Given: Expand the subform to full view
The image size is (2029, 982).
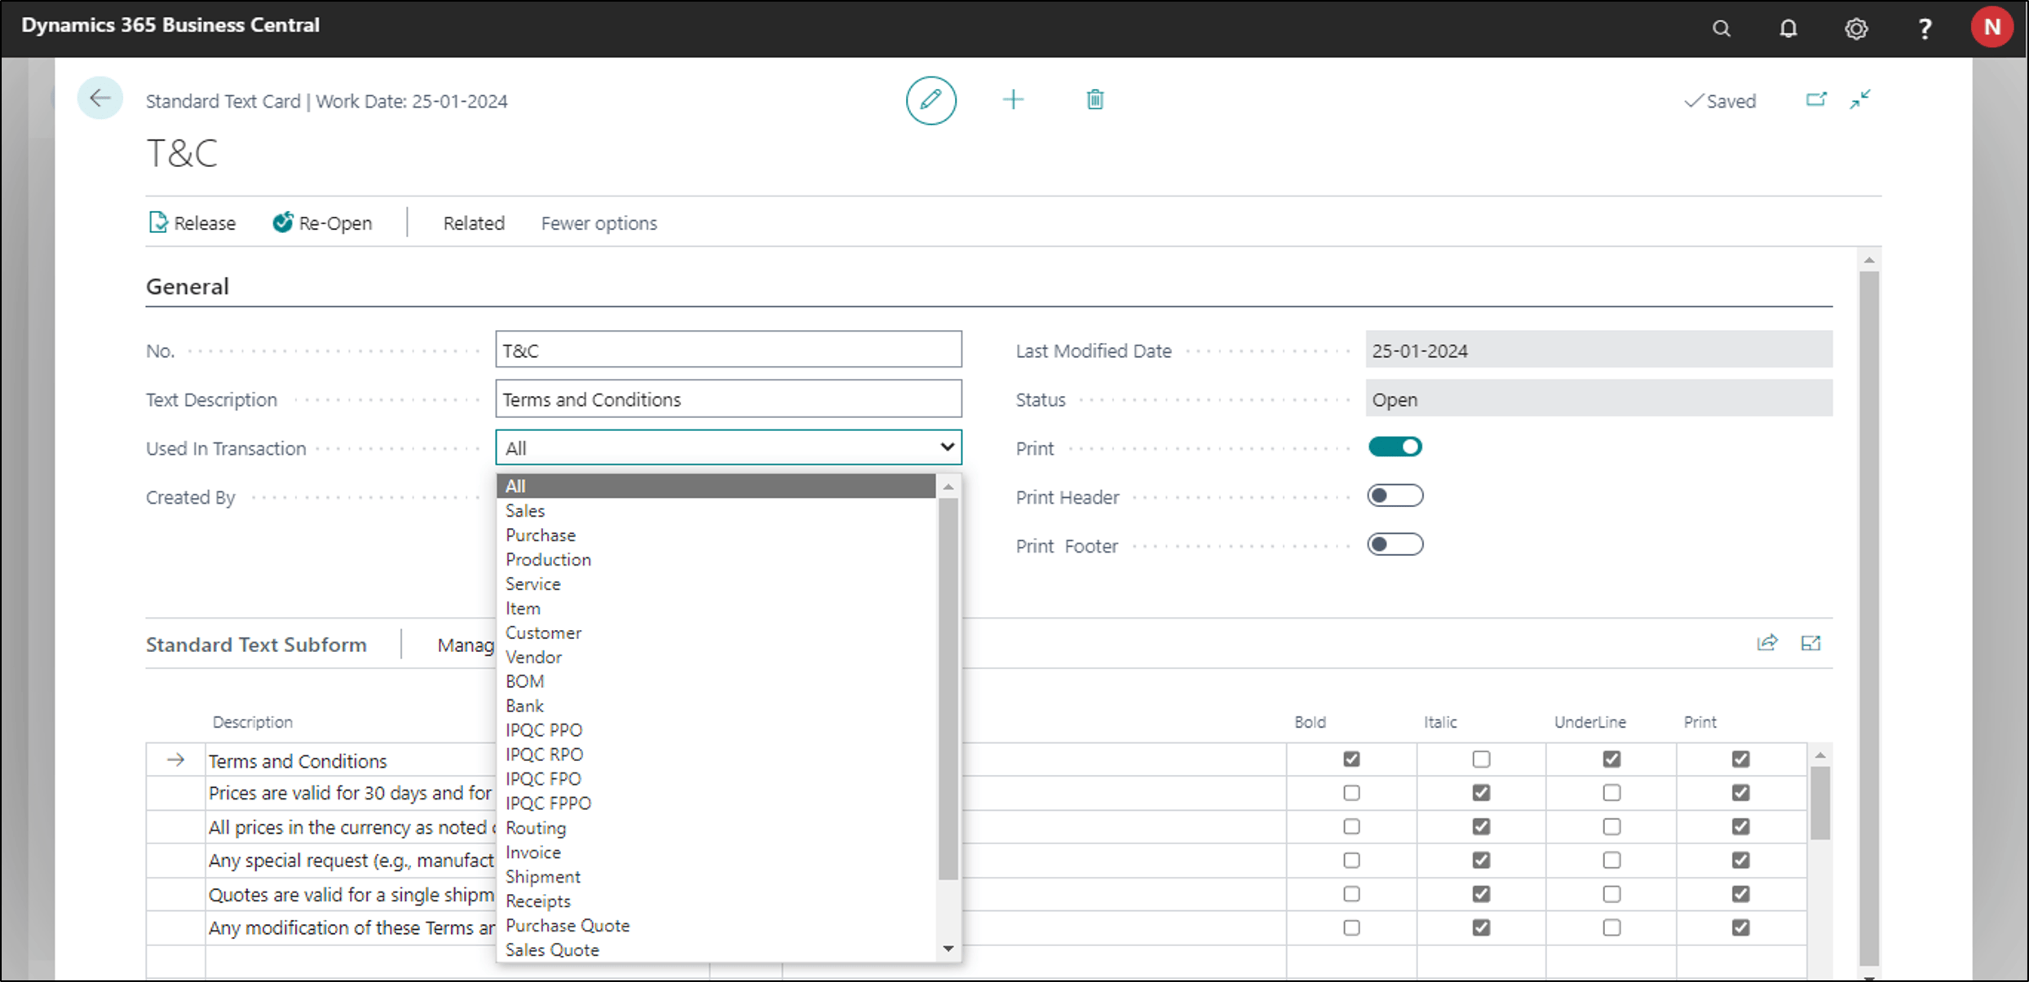Looking at the screenshot, I should pyautogui.click(x=1810, y=643).
